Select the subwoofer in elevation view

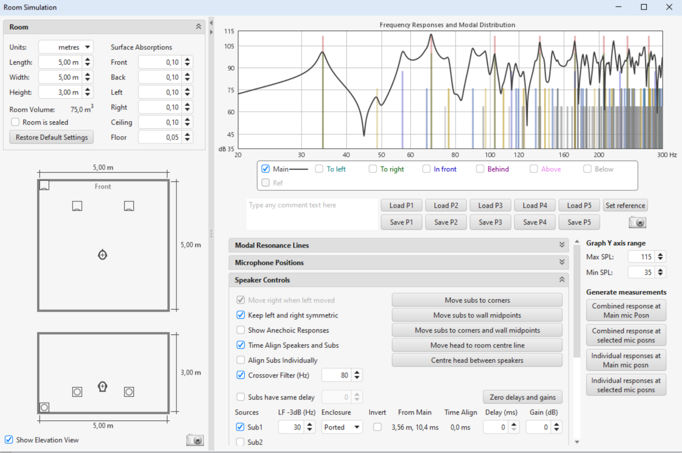pos(44,407)
